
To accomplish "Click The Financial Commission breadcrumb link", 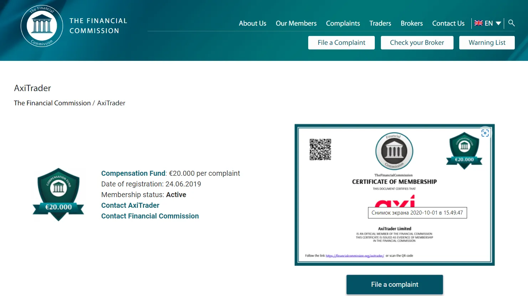I will point(52,103).
